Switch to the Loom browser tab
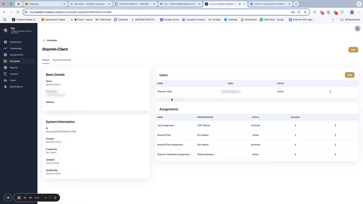 pyautogui.click(x=270, y=4)
